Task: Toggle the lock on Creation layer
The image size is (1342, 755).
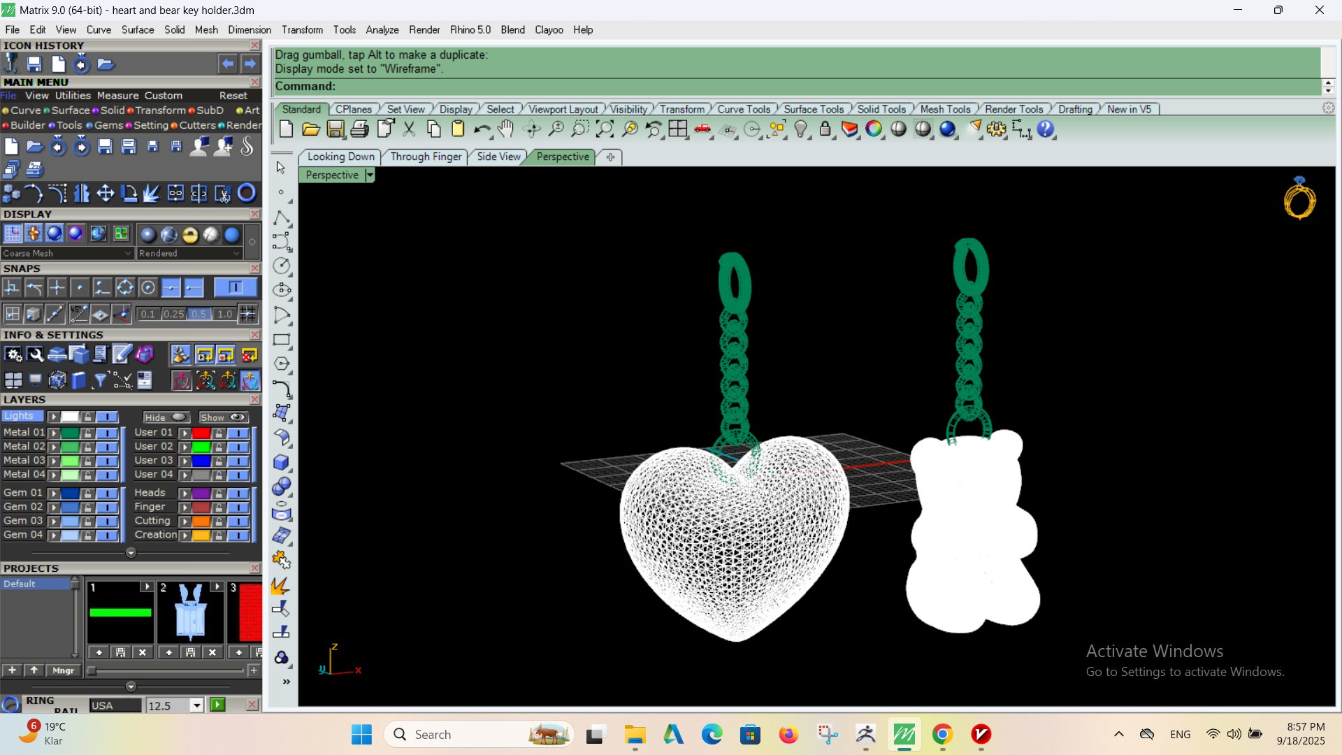Action: [219, 535]
